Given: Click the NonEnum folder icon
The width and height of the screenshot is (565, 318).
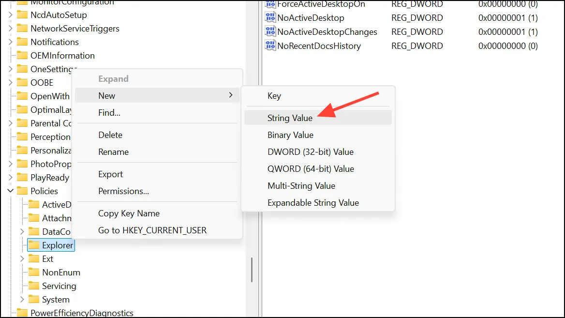Looking at the screenshot, I should click(x=34, y=272).
